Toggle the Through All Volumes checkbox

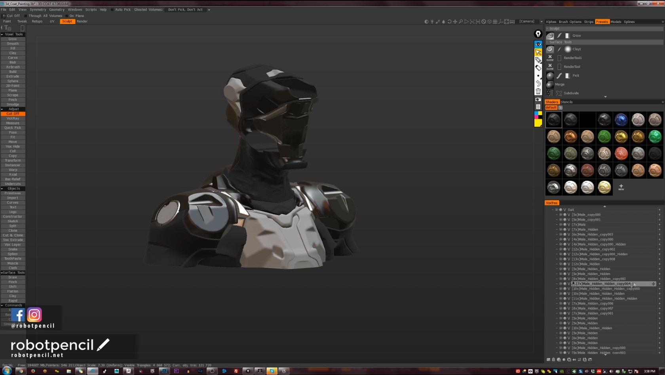tap(26, 16)
